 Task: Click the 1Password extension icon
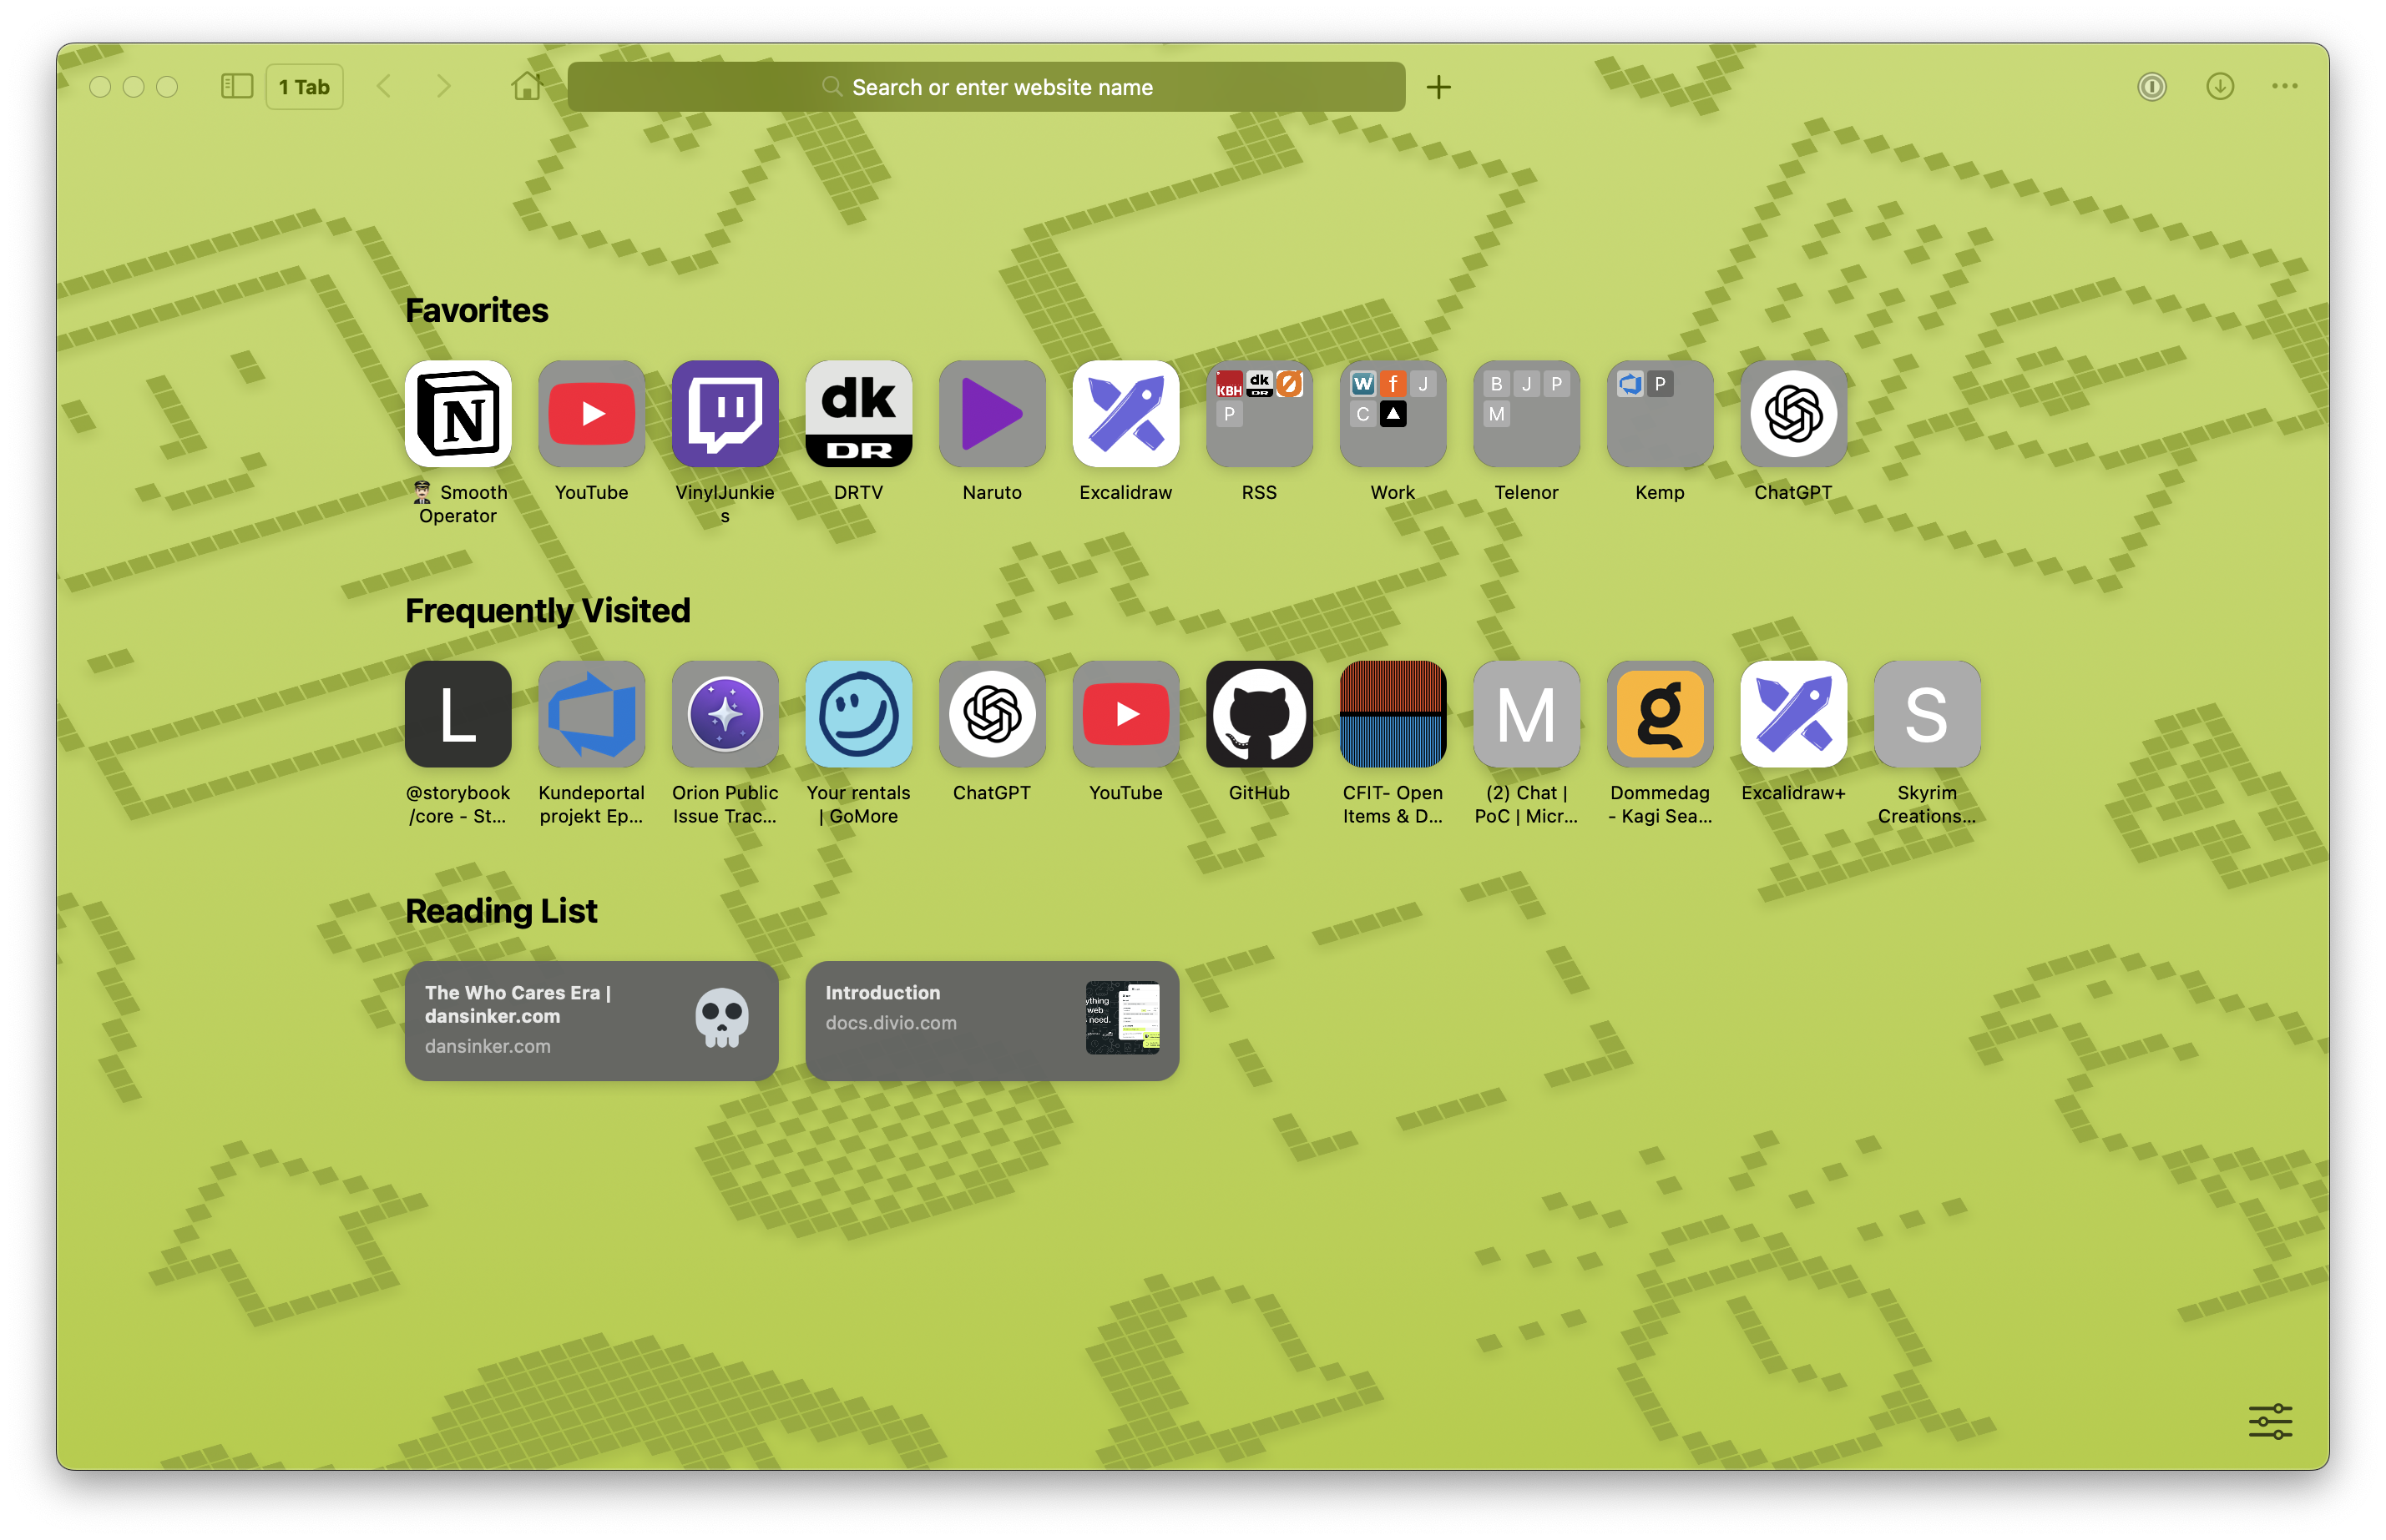(x=2151, y=87)
